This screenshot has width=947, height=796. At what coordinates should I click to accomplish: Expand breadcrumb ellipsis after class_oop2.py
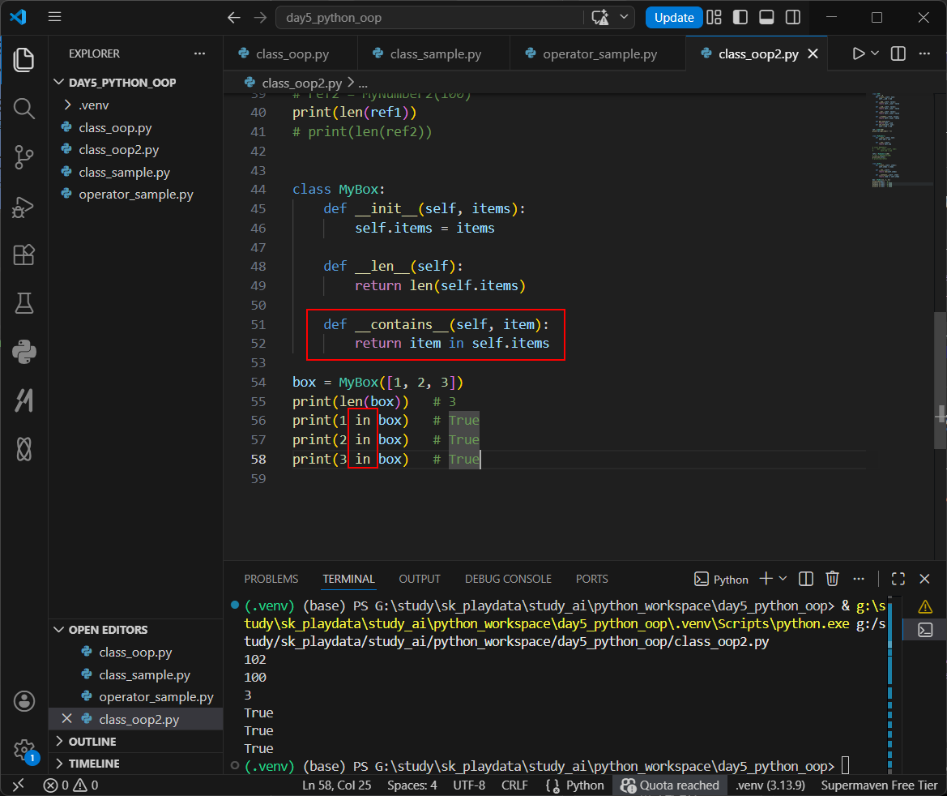pyautogui.click(x=362, y=83)
